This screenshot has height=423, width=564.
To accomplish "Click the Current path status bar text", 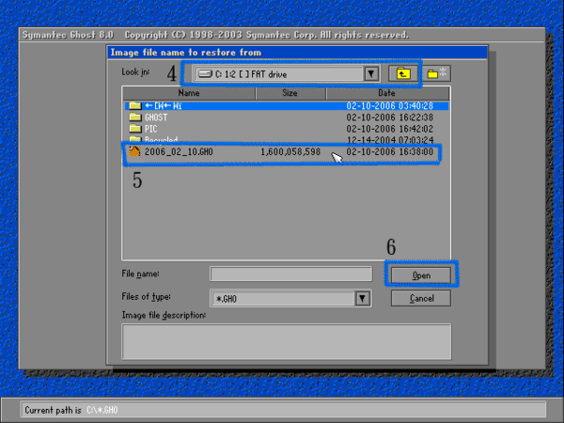I will 71,410.
